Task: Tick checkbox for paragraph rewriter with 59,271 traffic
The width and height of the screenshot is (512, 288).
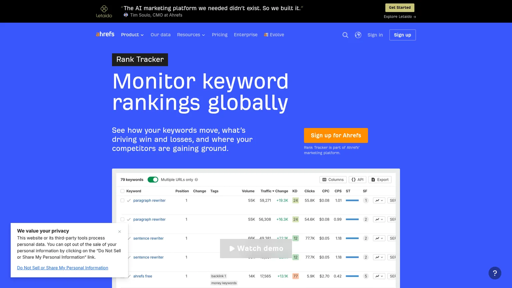Action: (x=122, y=200)
